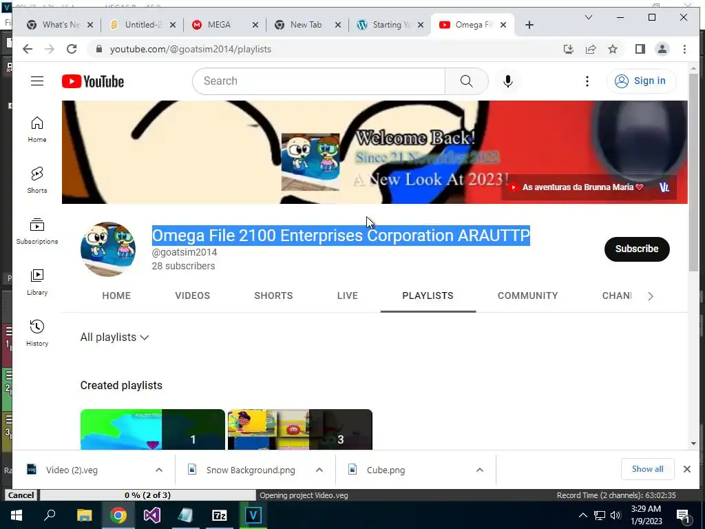
Task: Subscribe to the channel
Action: coord(637,249)
